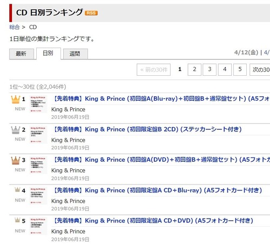Click the 次の30 next page button
270x244 pixels.
pyautogui.click(x=260, y=69)
